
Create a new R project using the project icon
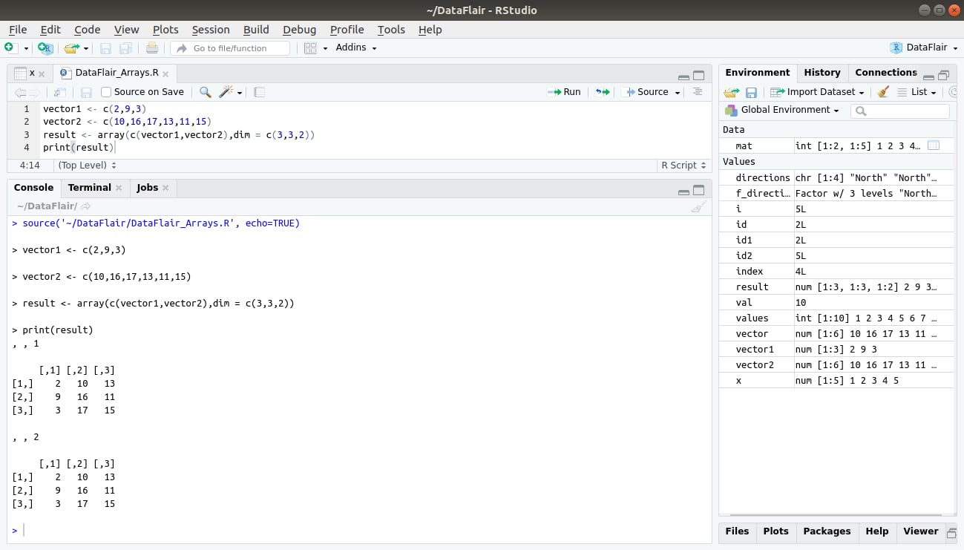coord(45,47)
